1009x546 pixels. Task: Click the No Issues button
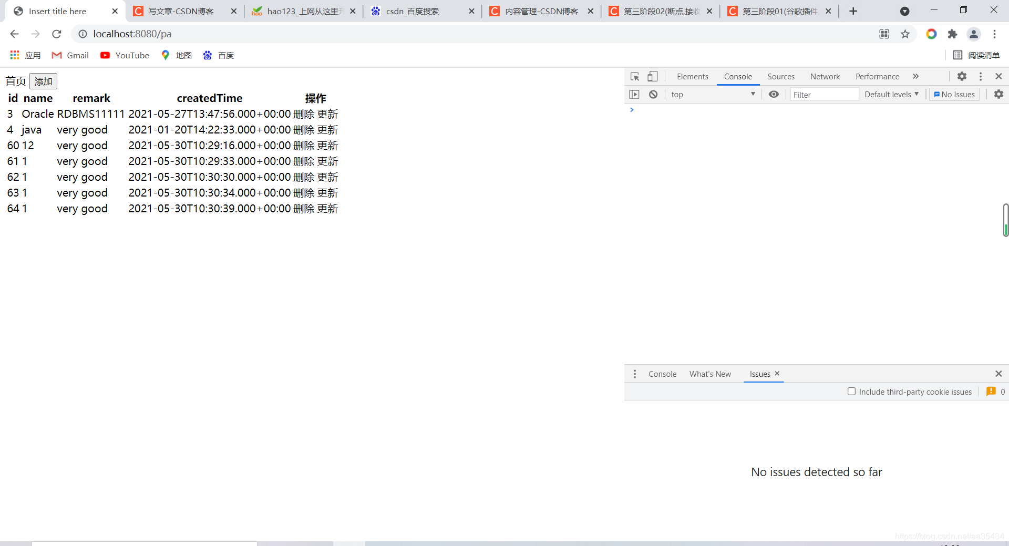click(954, 95)
